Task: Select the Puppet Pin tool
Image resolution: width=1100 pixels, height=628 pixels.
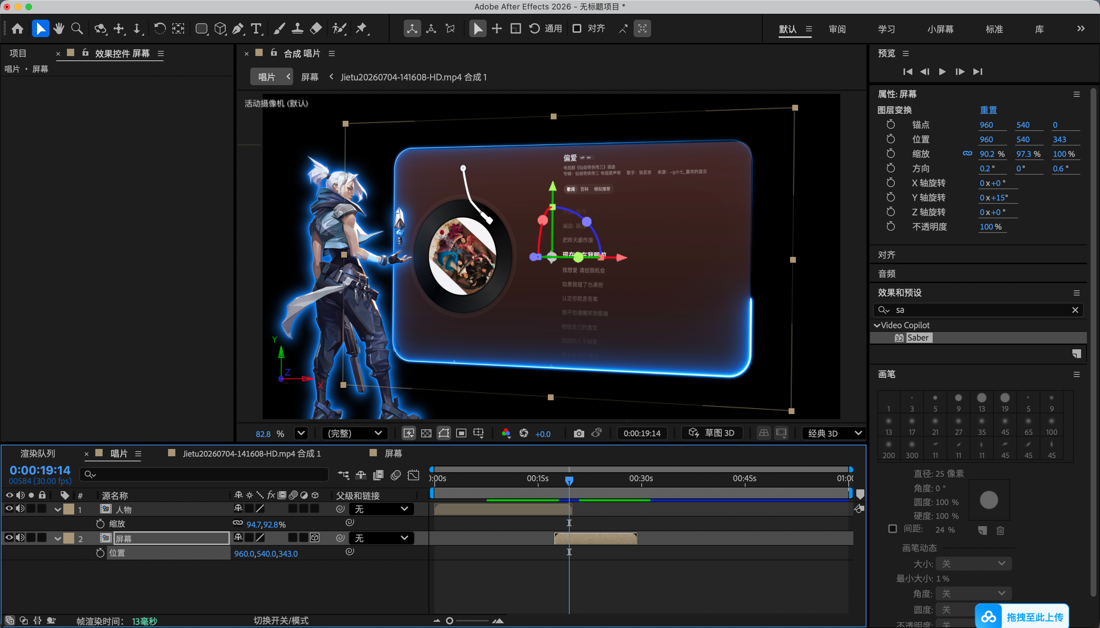Action: (x=361, y=29)
